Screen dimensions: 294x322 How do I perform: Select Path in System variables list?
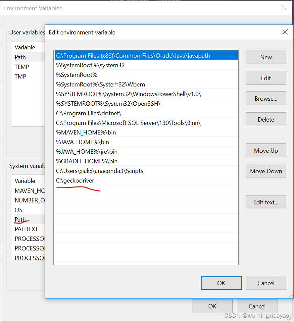click(29, 219)
